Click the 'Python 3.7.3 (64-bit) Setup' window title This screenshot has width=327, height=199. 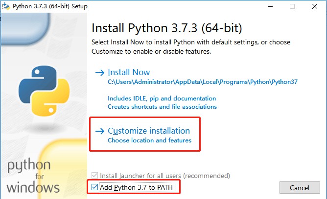50,6
